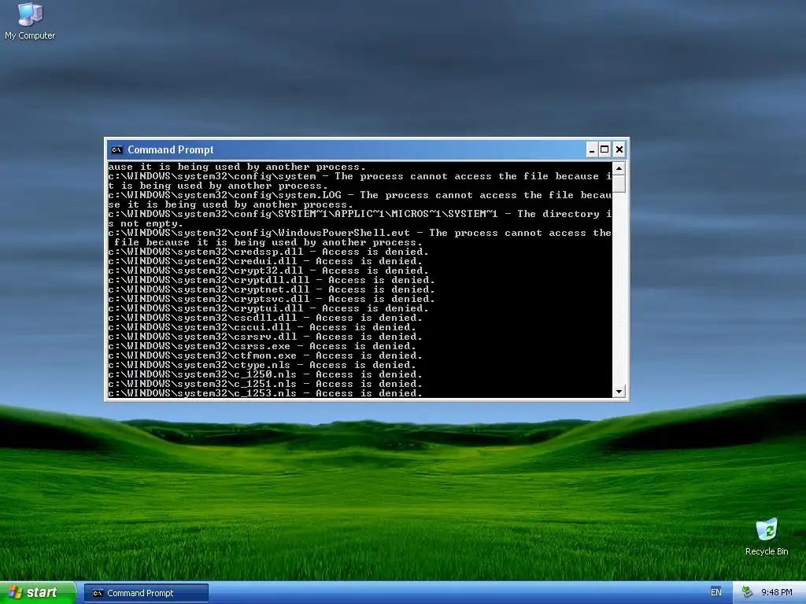Click the Command Prompt vertical scroll thumb
806x604 pixels.
click(x=619, y=183)
